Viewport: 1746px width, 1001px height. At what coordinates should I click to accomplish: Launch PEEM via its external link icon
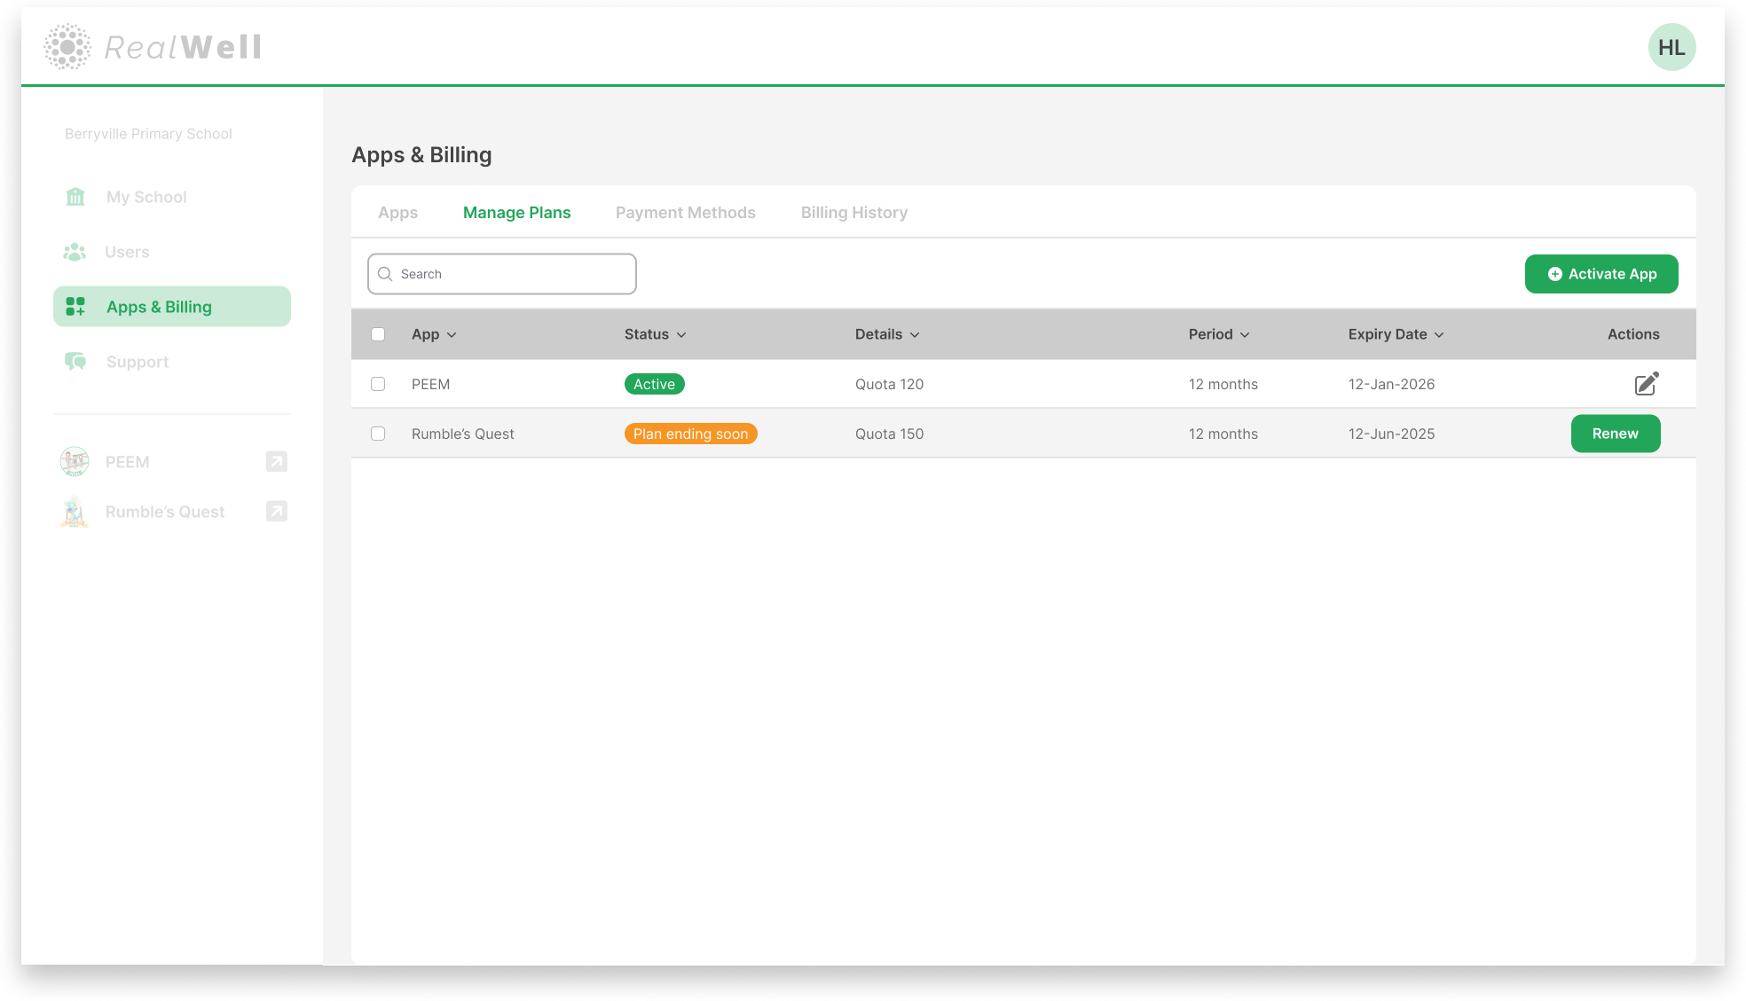(276, 461)
